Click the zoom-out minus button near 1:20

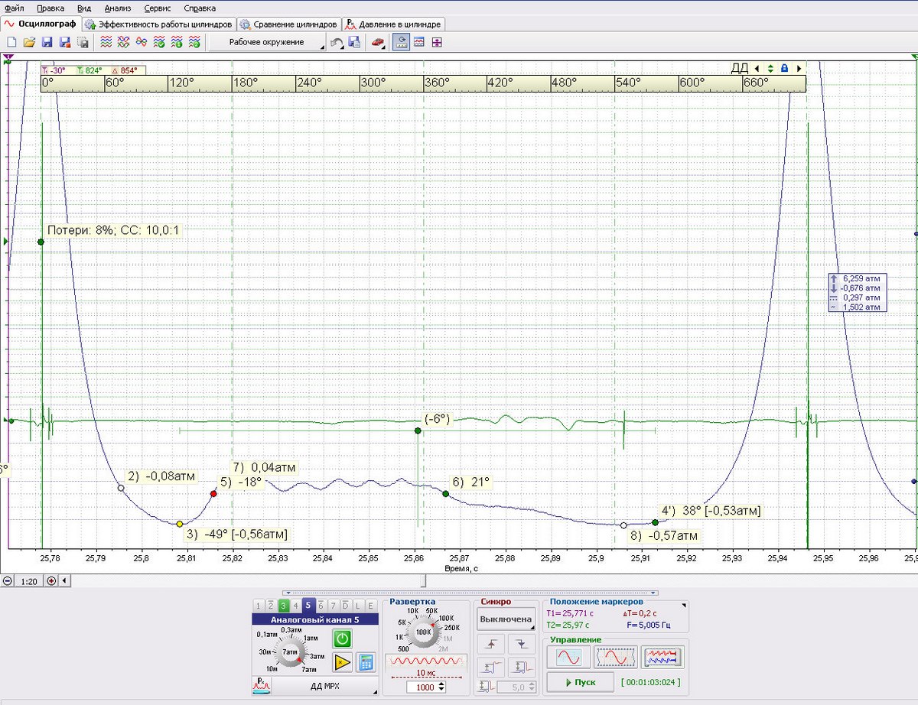(x=8, y=580)
